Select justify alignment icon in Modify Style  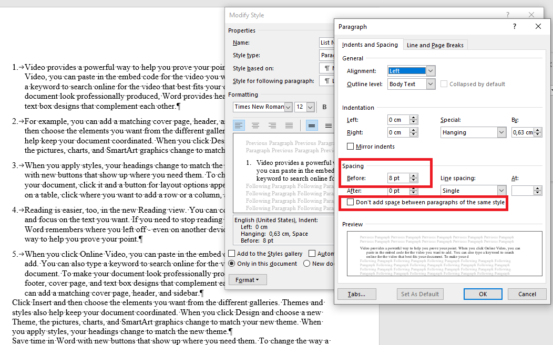[x=289, y=126]
